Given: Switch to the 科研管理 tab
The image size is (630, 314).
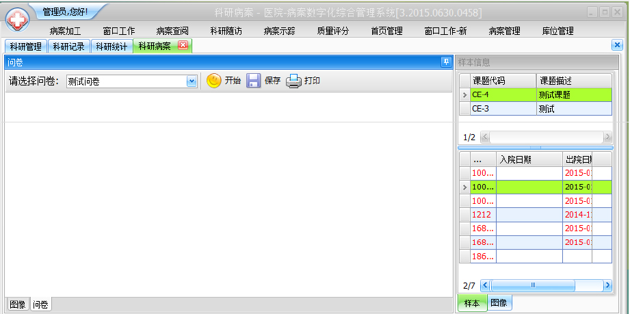Looking at the screenshot, I should click(26, 47).
